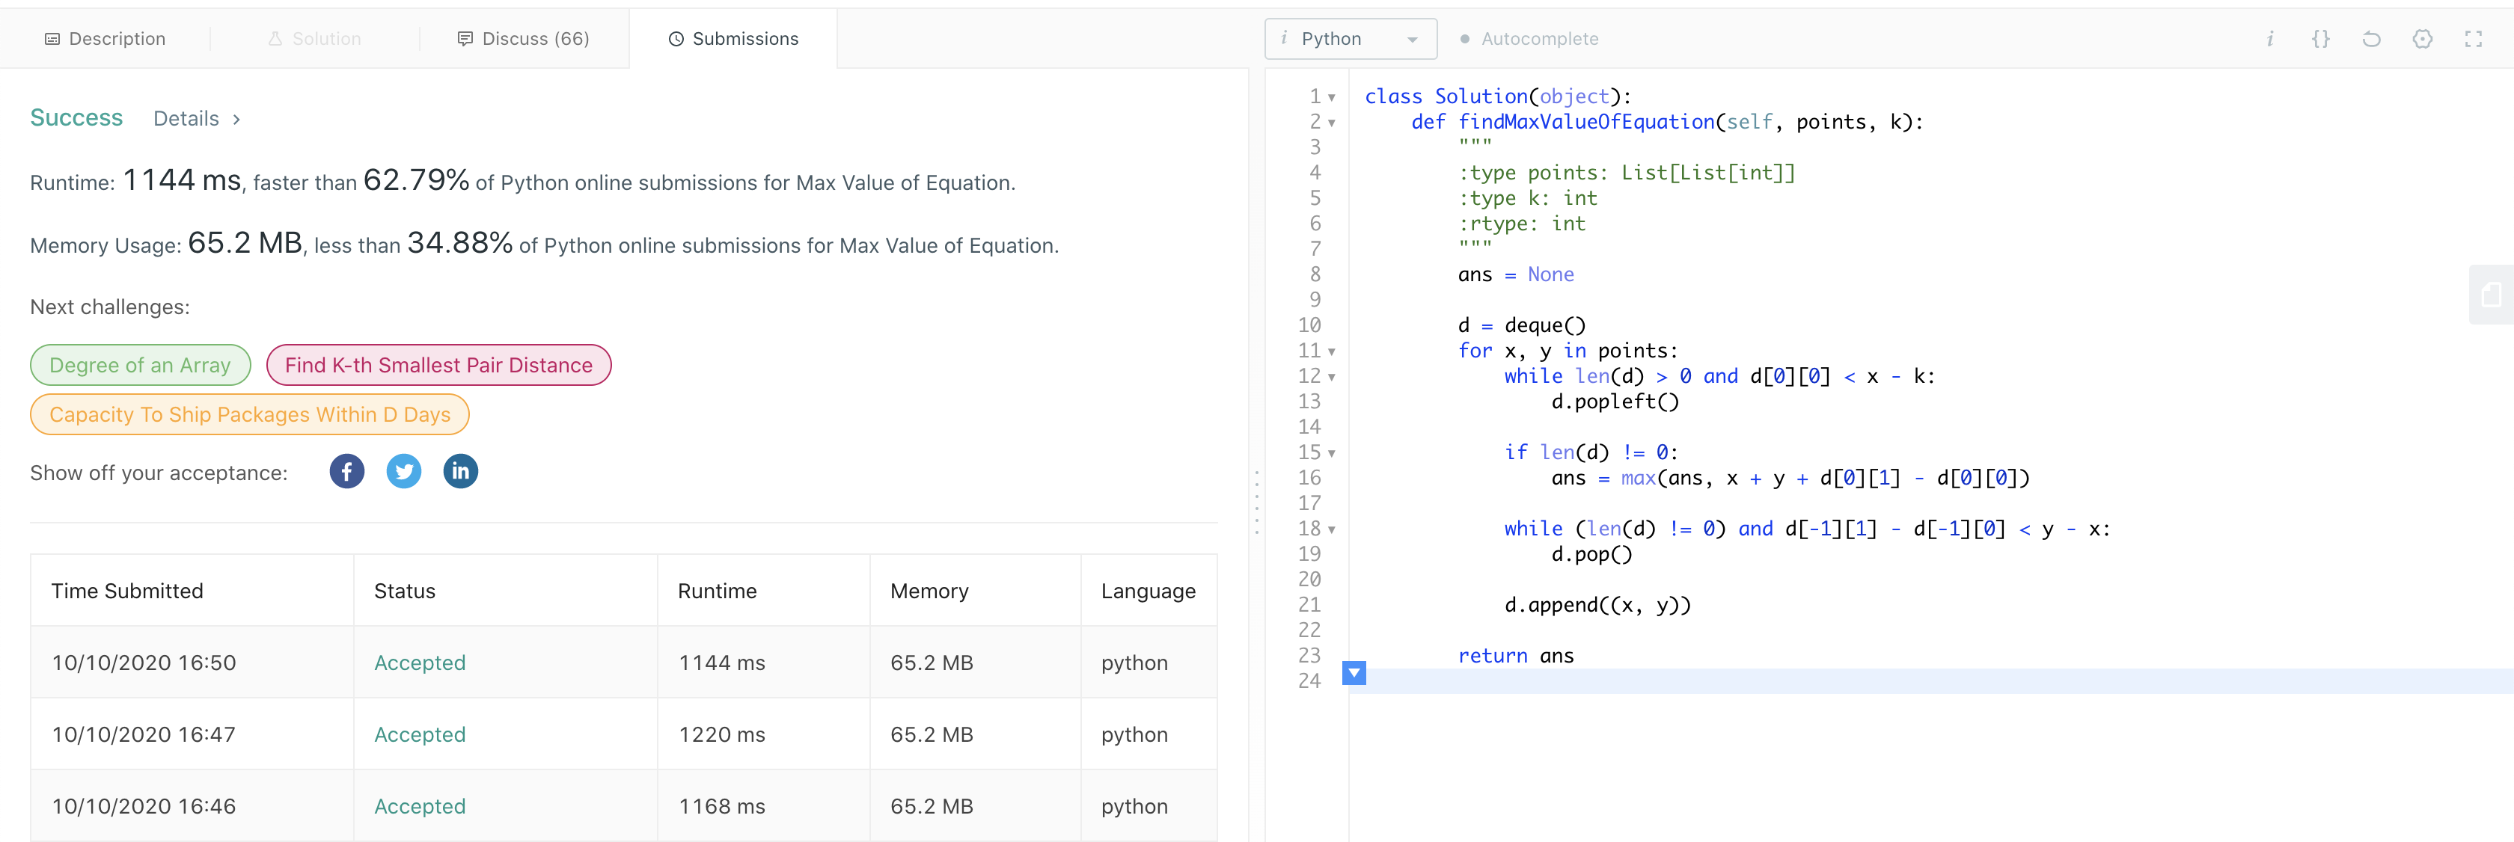Screen dimensions: 2514x842
Task: Collapse the while block at line 18
Action: (x=1331, y=529)
